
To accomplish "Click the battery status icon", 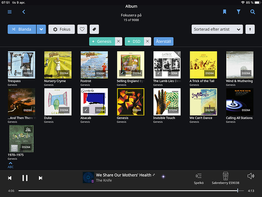I will point(257,2).
